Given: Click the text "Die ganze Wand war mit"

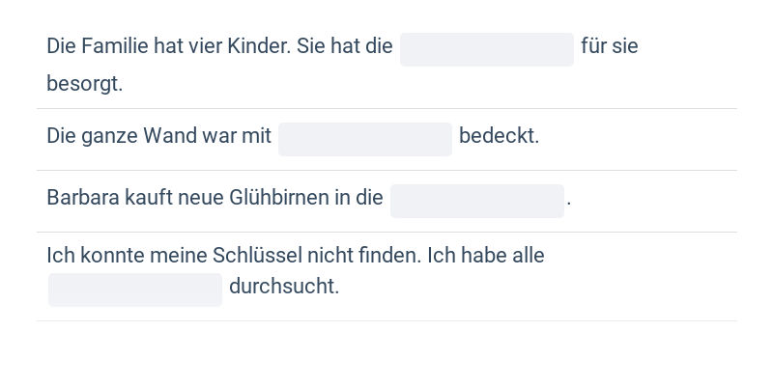Looking at the screenshot, I should pyautogui.click(x=158, y=136).
